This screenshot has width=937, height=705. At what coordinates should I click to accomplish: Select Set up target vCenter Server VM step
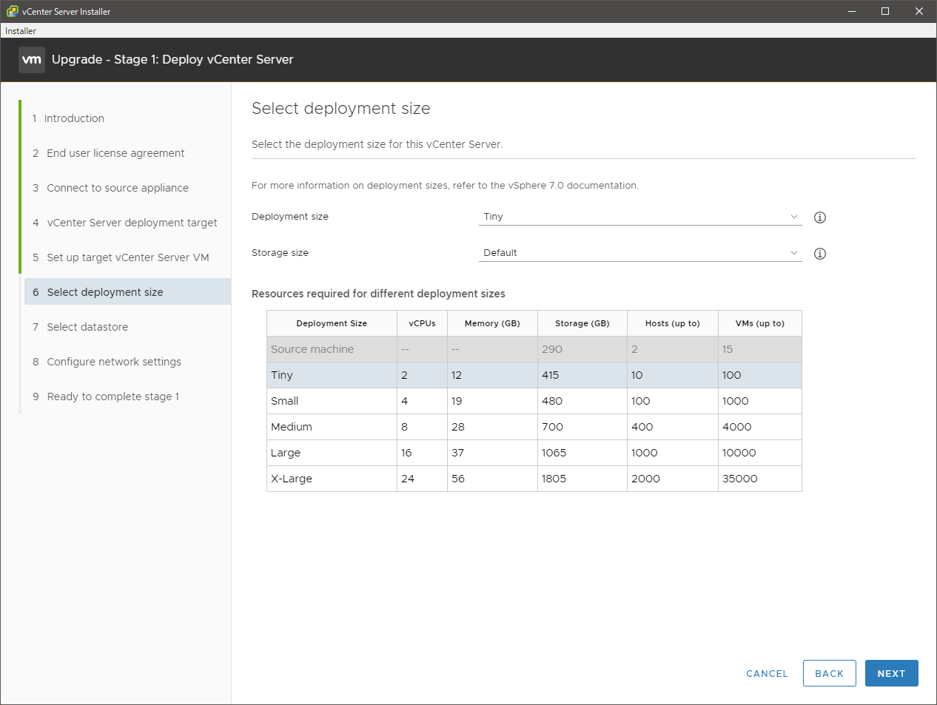coord(128,257)
